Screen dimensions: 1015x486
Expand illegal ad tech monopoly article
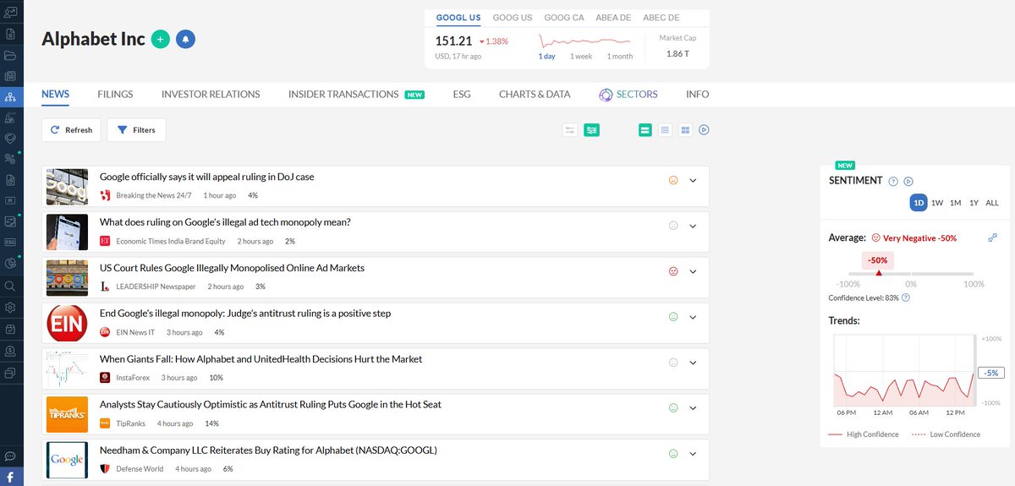693,226
